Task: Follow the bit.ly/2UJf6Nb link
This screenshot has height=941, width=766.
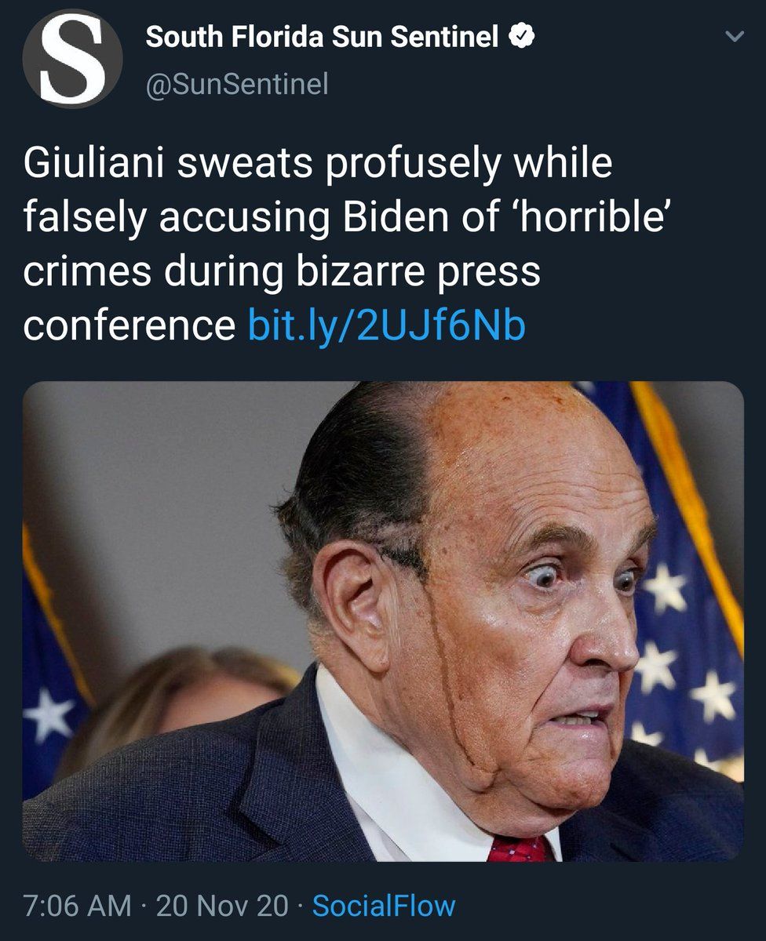Action: click(x=386, y=325)
